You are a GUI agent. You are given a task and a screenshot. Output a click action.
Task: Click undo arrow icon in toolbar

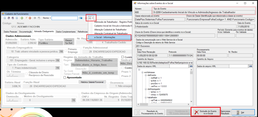coord(39,18)
